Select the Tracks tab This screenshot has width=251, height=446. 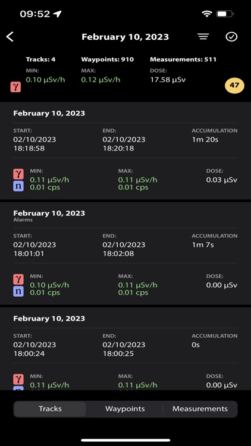tap(50, 409)
